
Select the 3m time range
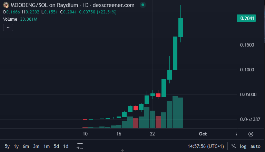click(x=36, y=146)
